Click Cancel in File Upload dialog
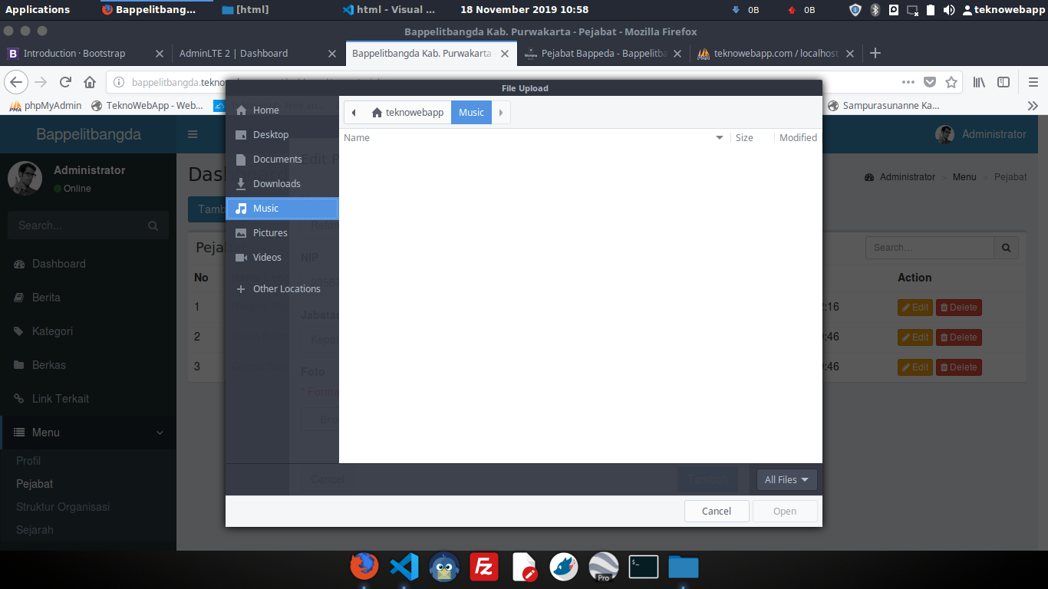Image resolution: width=1048 pixels, height=589 pixels. click(x=716, y=511)
